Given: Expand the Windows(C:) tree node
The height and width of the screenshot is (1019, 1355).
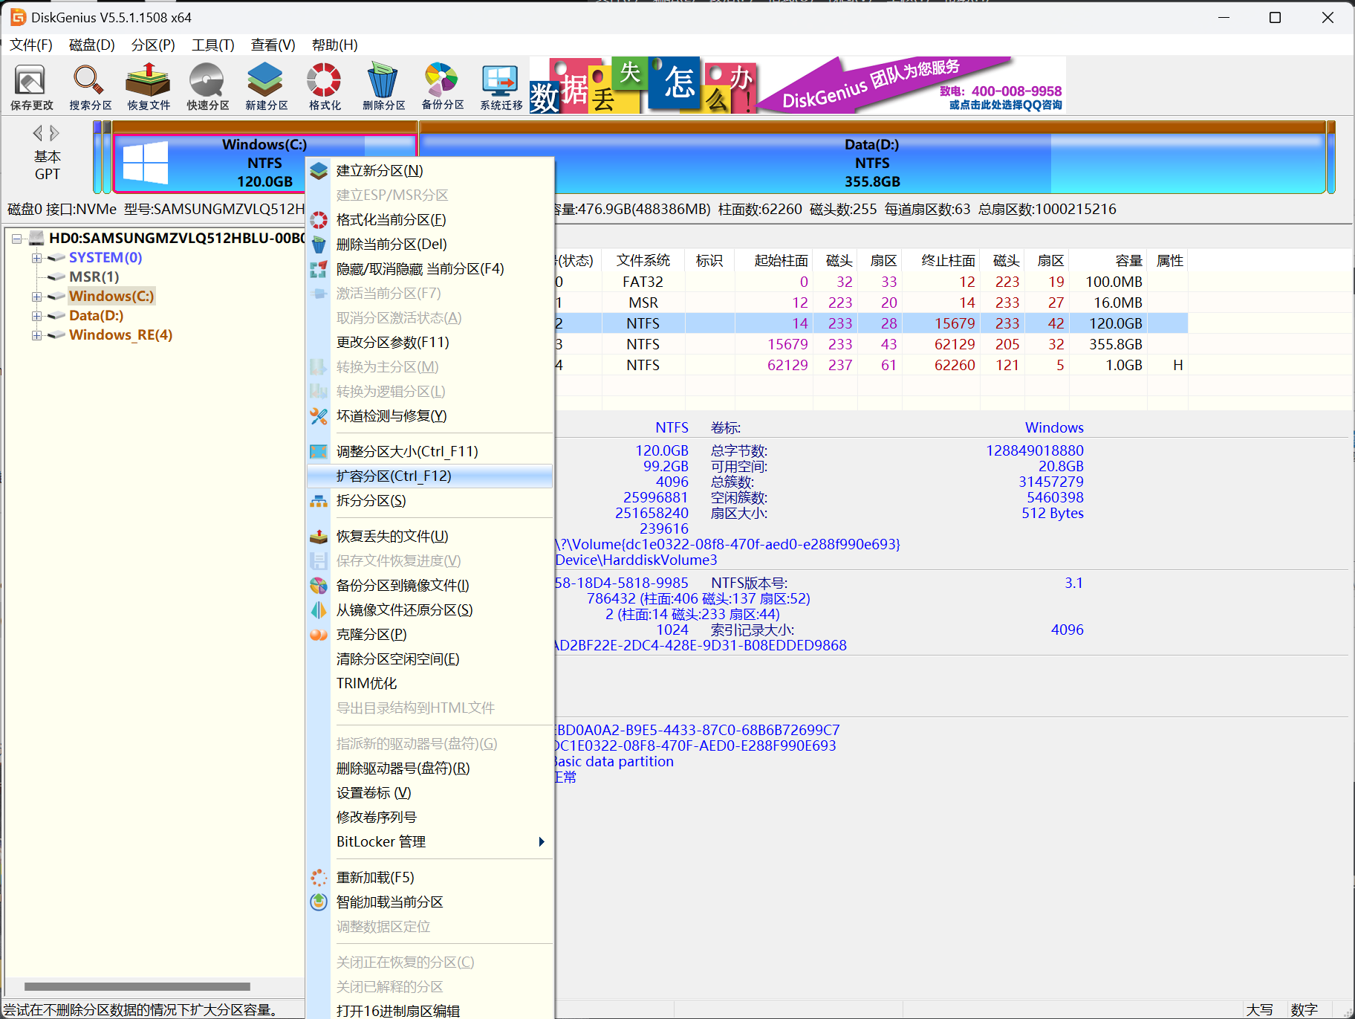Looking at the screenshot, I should pyautogui.click(x=36, y=297).
